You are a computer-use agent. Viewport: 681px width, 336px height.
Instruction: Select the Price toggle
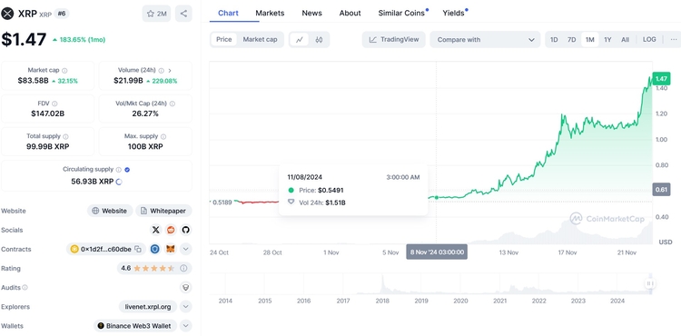click(x=224, y=40)
